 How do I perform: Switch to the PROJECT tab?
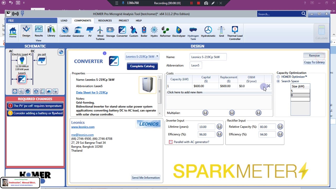[124, 20]
